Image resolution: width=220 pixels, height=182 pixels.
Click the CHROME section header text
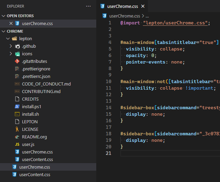point(15,31)
